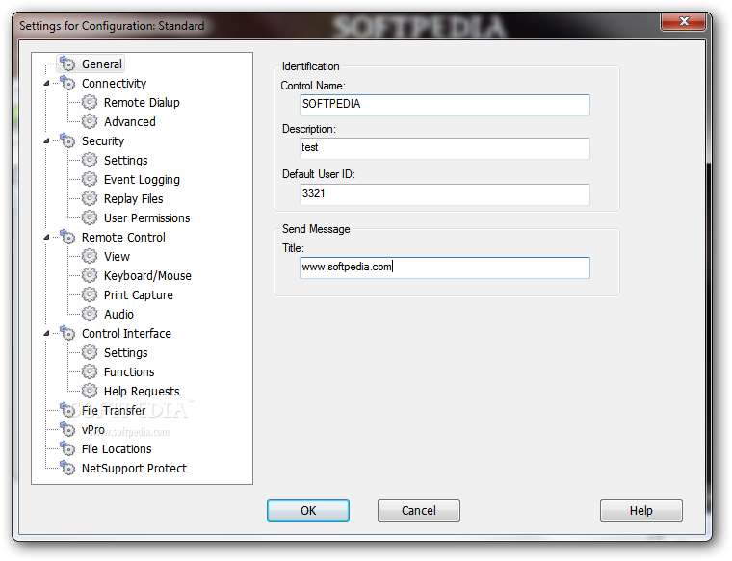Image resolution: width=732 pixels, height=561 pixels.
Task: Select the General settings page
Action: [102, 64]
